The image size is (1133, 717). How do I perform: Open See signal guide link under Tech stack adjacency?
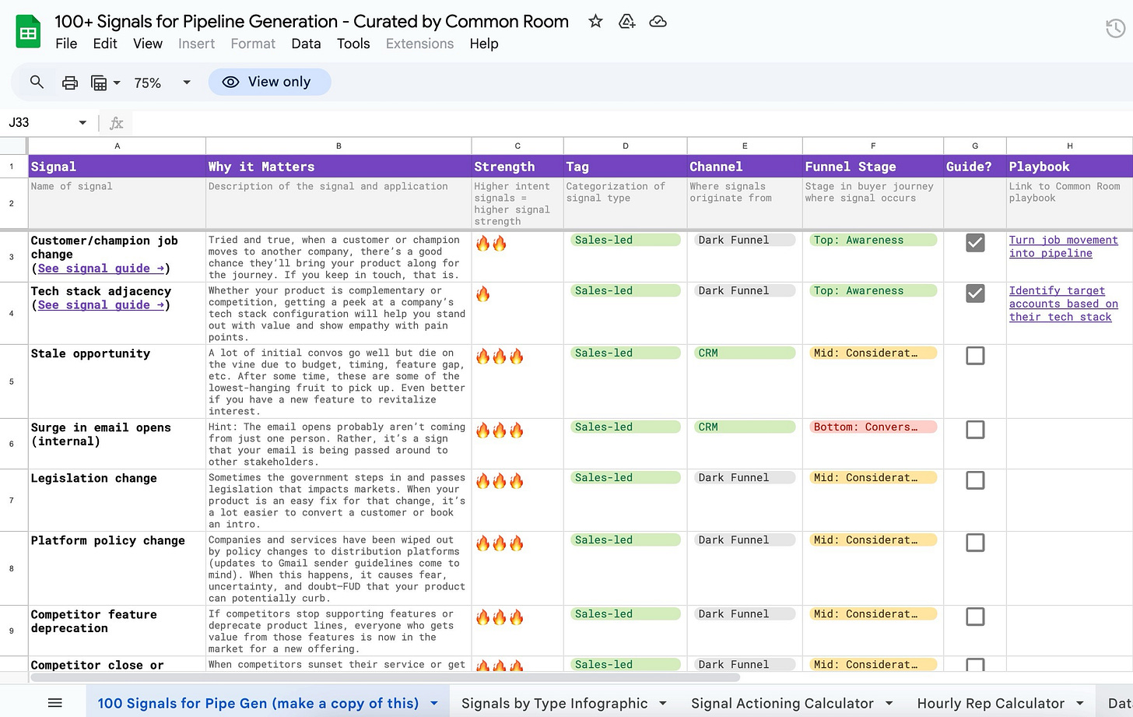[x=101, y=304]
